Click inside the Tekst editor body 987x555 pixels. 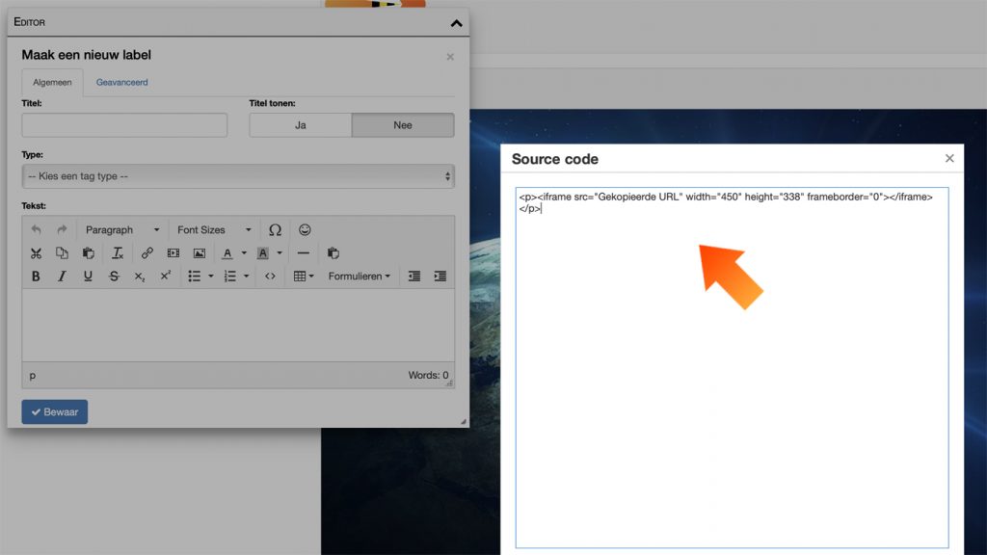tap(238, 326)
